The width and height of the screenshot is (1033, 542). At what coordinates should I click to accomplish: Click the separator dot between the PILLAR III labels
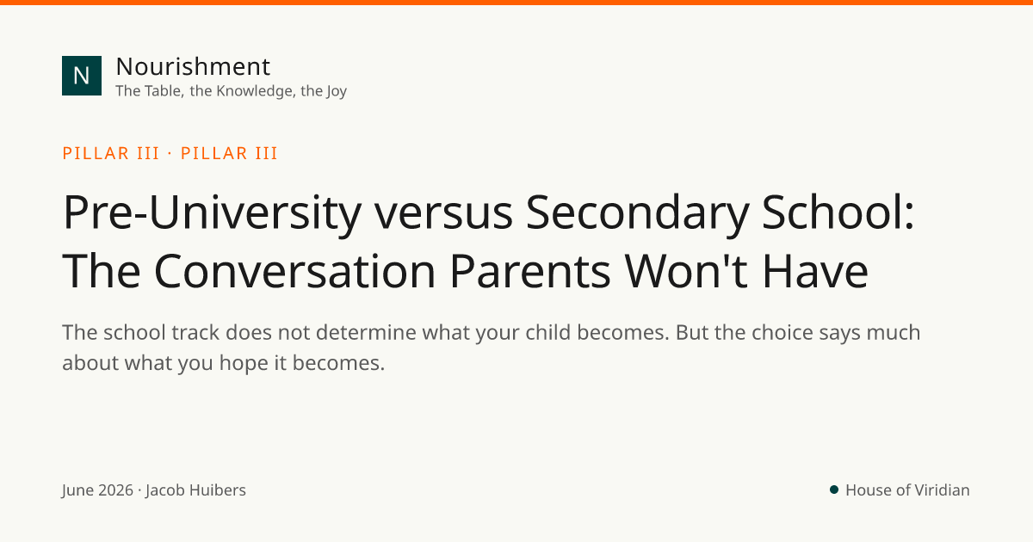(x=170, y=154)
